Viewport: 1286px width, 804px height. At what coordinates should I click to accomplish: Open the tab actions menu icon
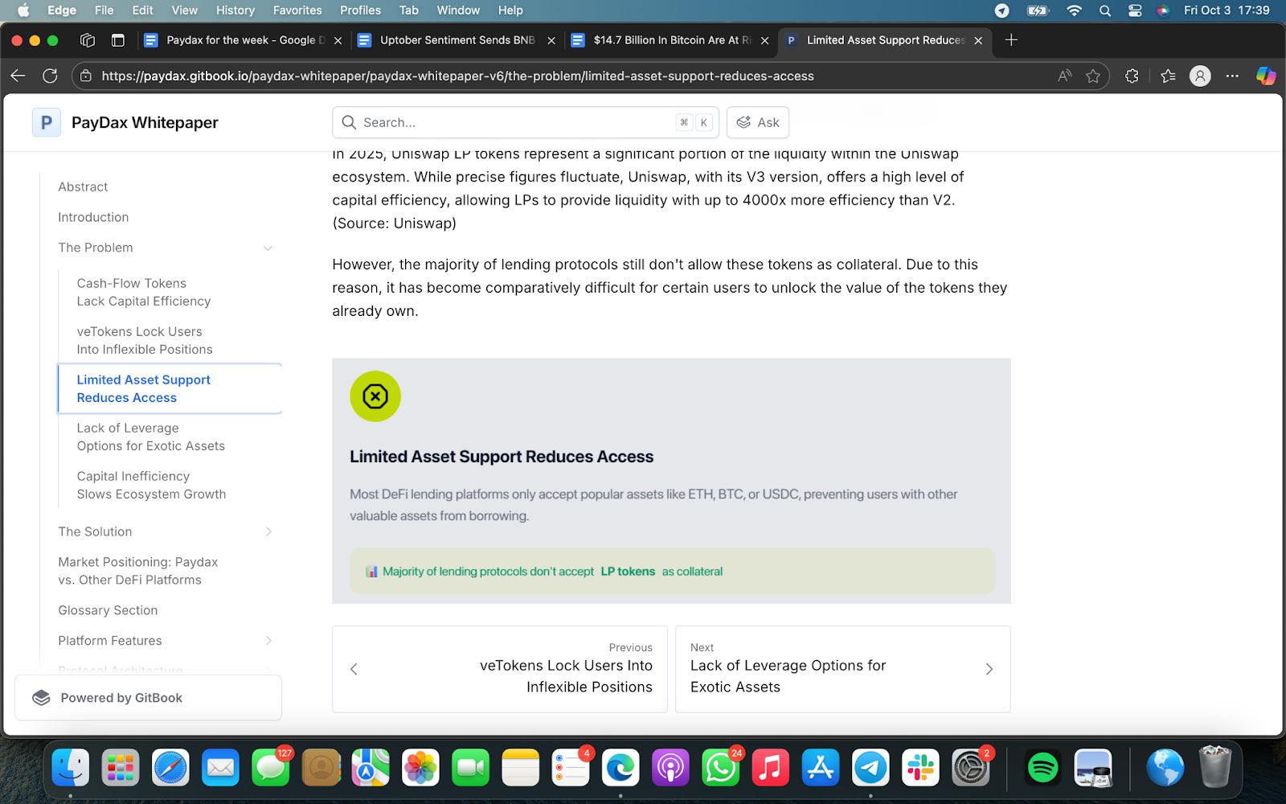(117, 40)
